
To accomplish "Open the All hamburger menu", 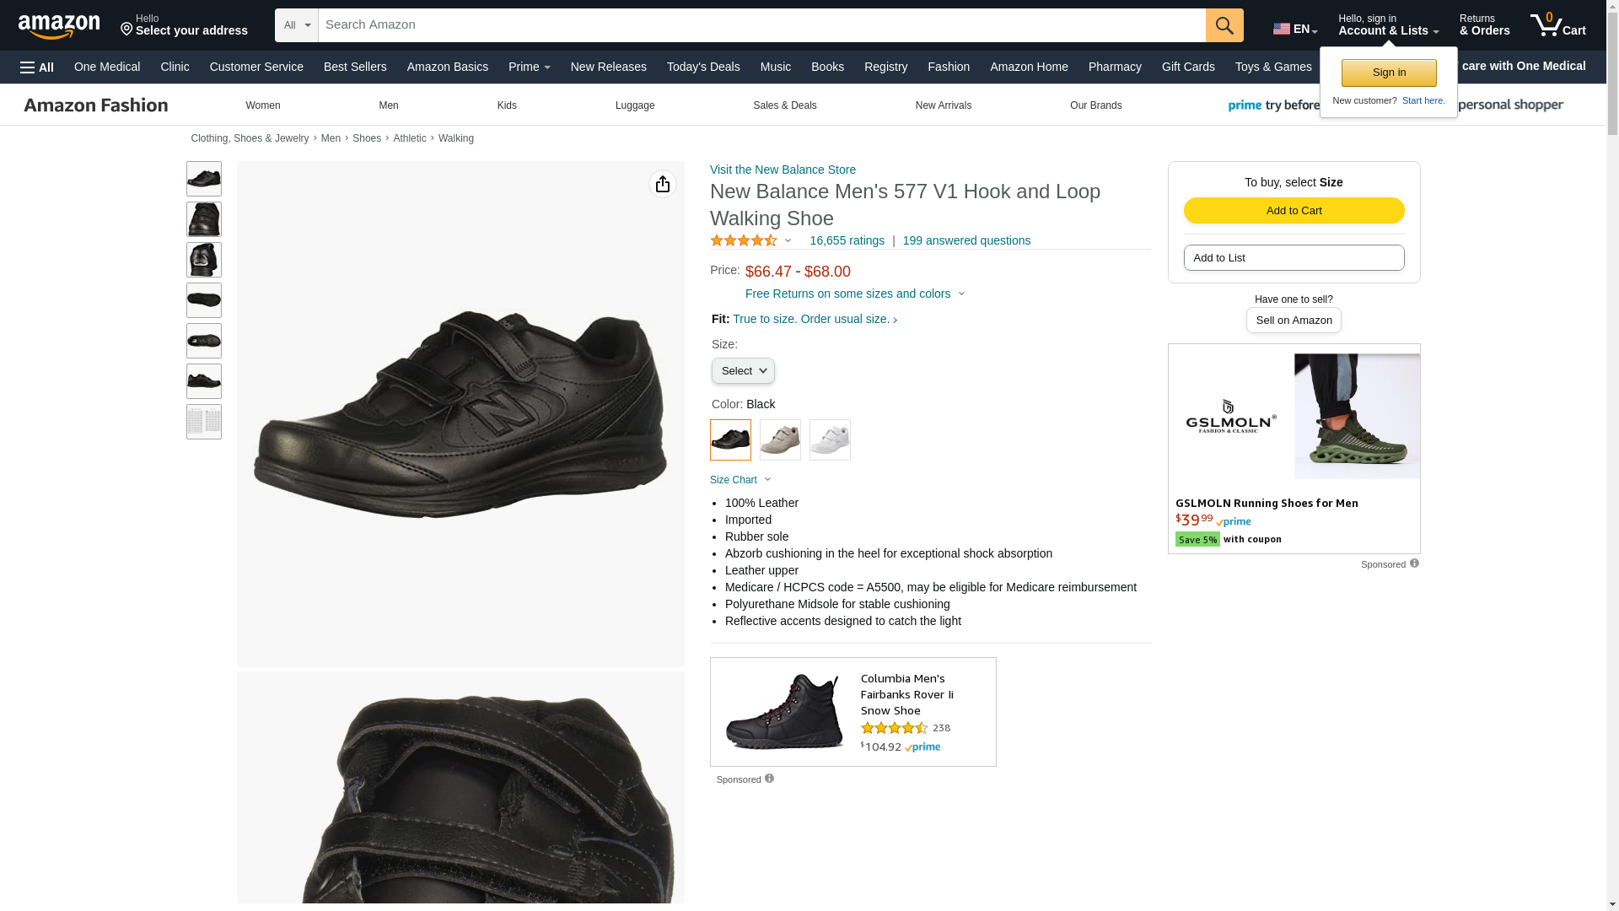I will 37,67.
